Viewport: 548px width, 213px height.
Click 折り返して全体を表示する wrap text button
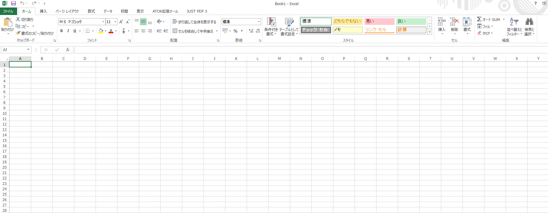pos(194,22)
